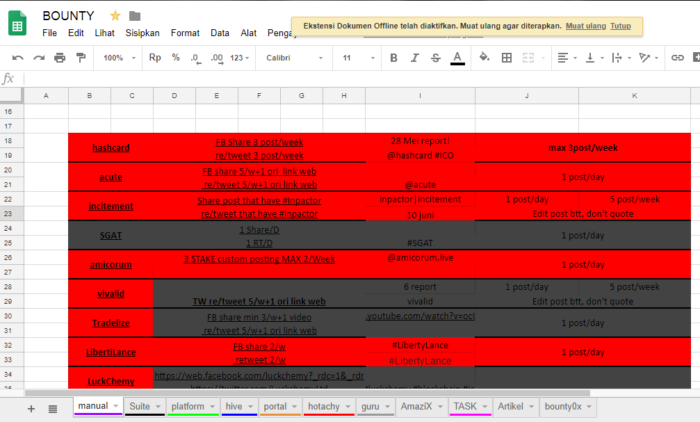Open the Data menu
Image resolution: width=700 pixels, height=422 pixels.
[220, 33]
